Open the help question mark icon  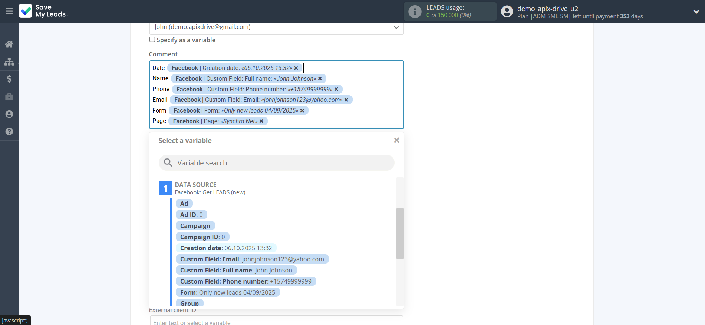click(9, 131)
